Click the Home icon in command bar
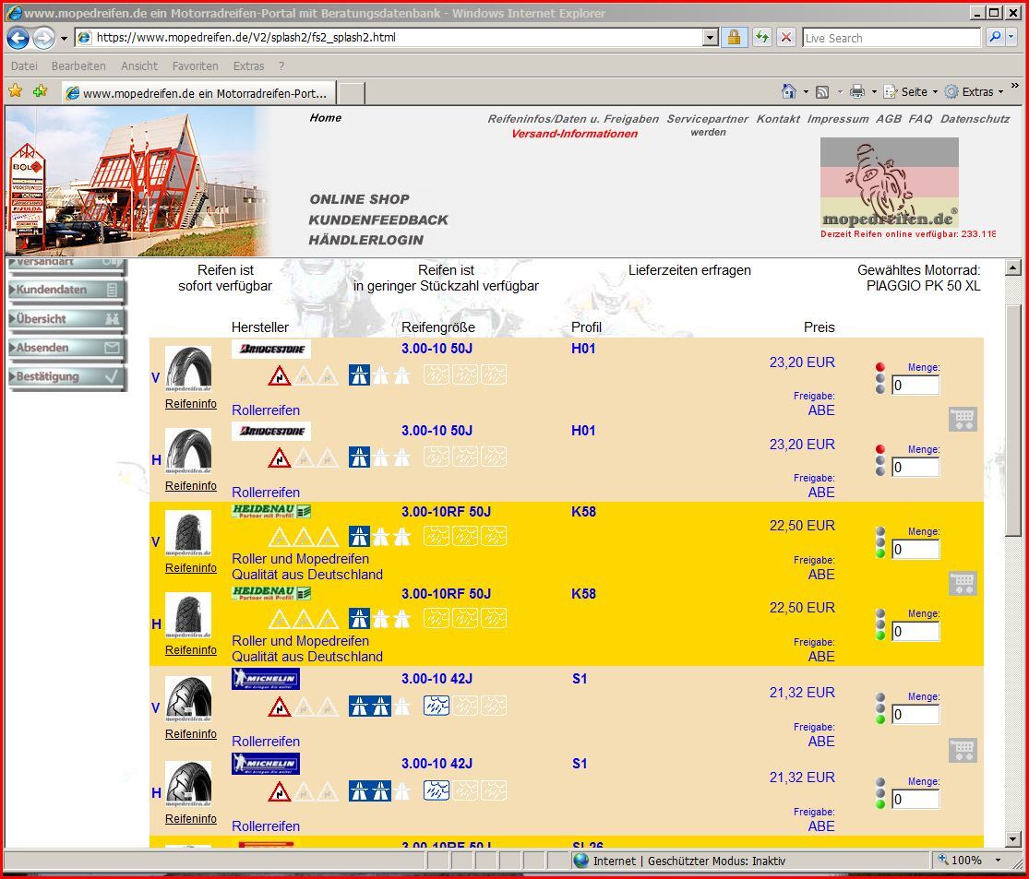This screenshot has width=1029, height=879. pyautogui.click(x=788, y=91)
